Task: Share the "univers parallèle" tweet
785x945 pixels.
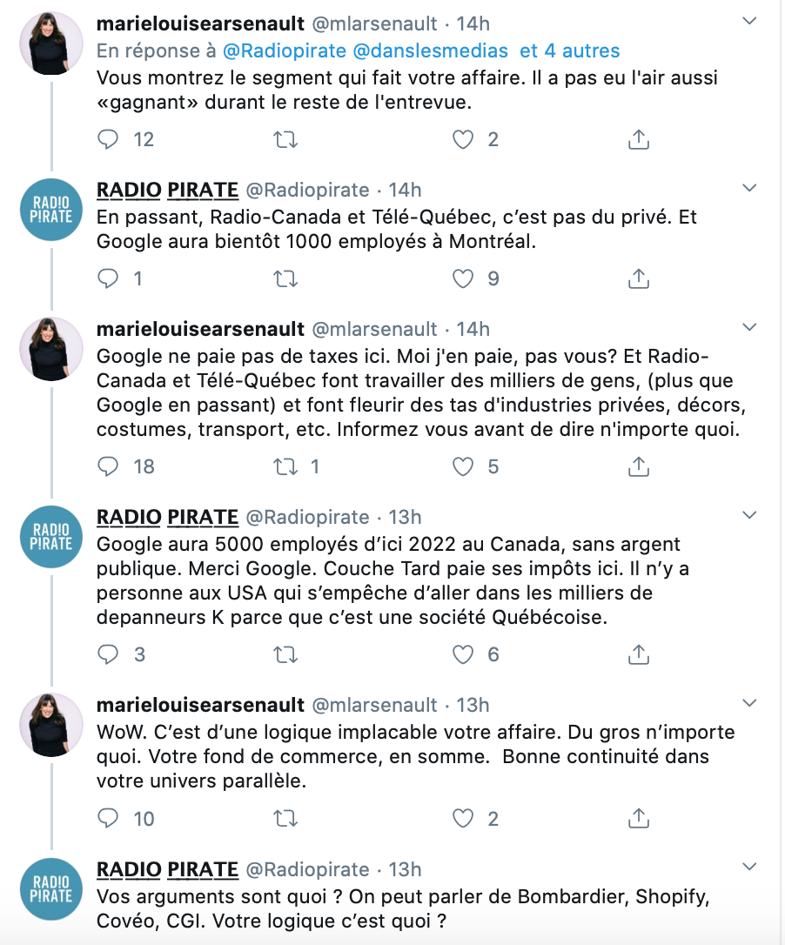Action: (x=639, y=819)
